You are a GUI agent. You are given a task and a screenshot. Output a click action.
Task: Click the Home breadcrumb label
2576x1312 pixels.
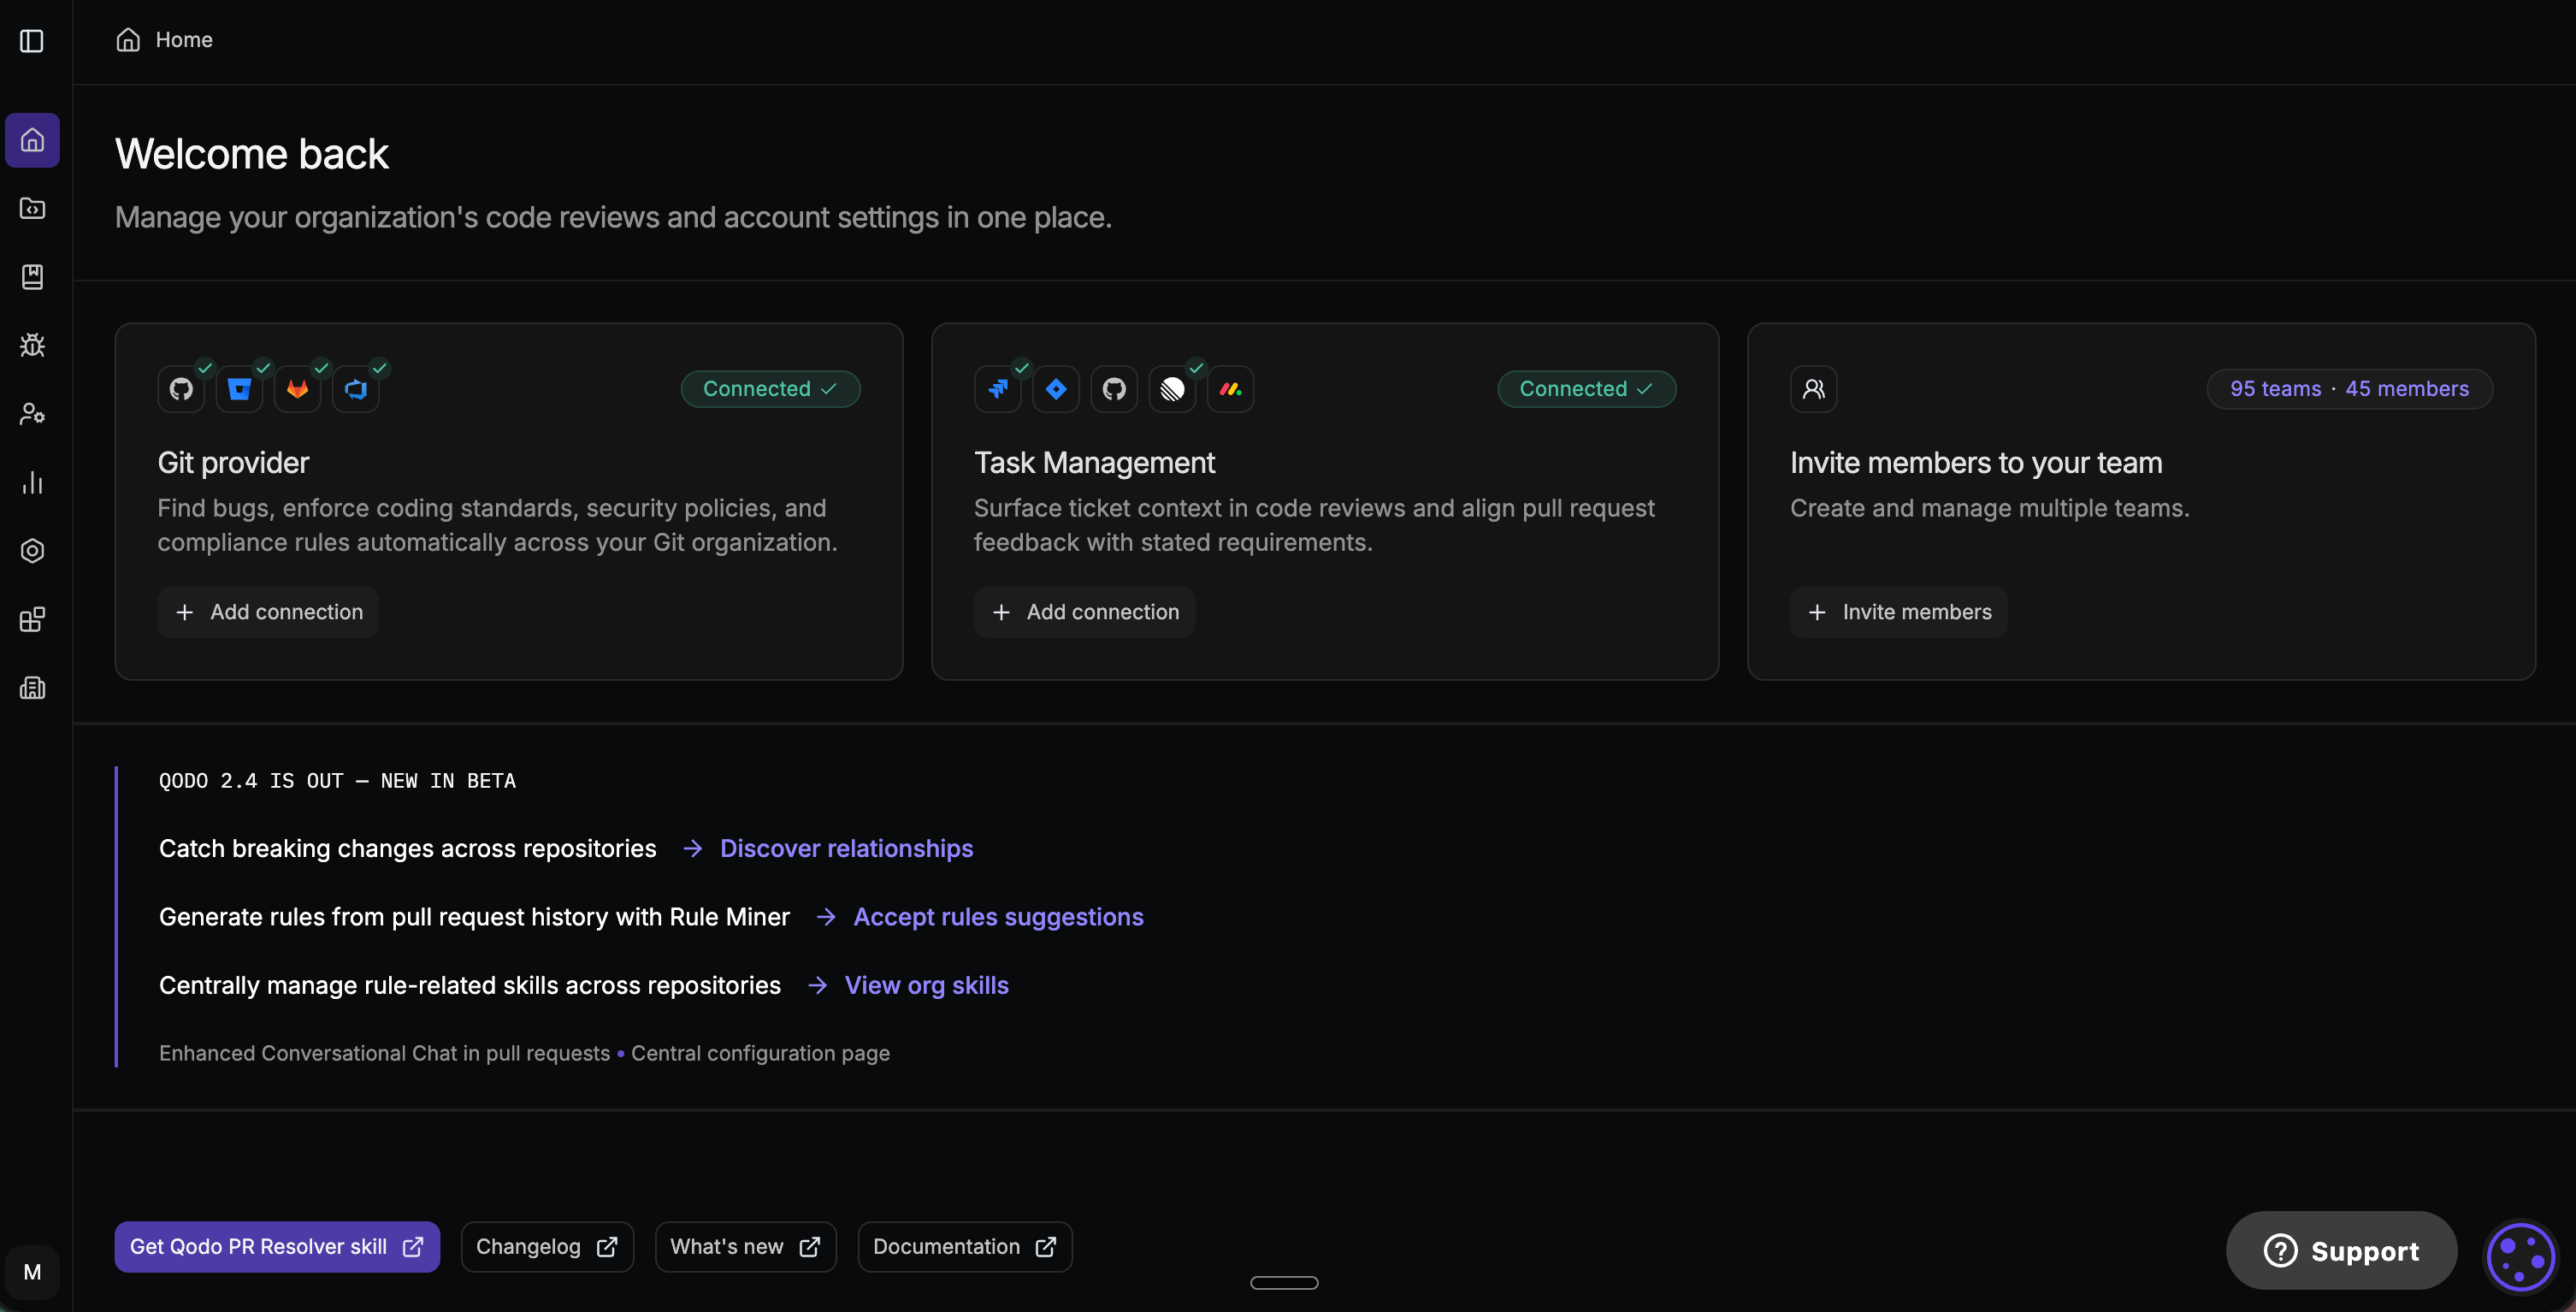[184, 40]
